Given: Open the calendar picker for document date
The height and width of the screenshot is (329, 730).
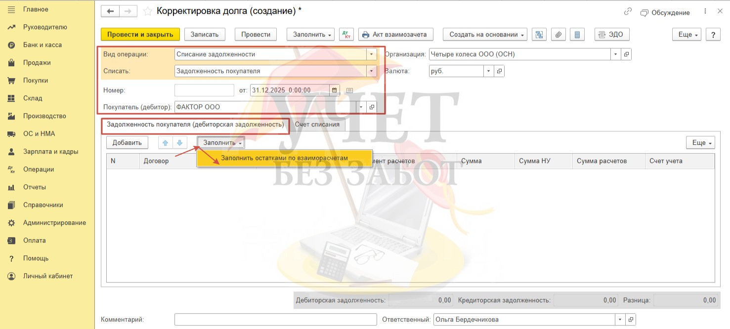Looking at the screenshot, I should click(x=335, y=90).
